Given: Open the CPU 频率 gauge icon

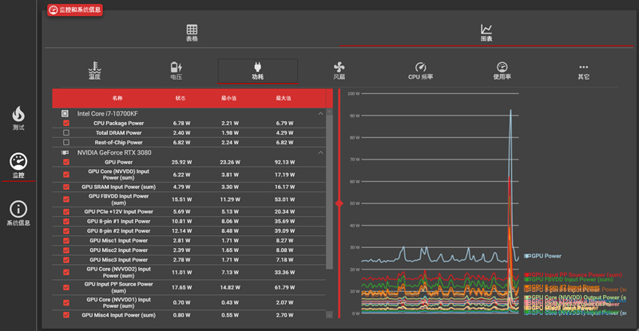Looking at the screenshot, I should 420,71.
